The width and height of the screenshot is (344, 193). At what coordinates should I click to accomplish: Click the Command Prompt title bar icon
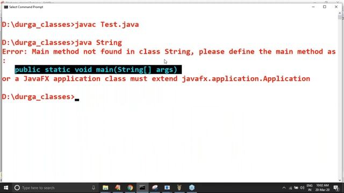click(6, 7)
